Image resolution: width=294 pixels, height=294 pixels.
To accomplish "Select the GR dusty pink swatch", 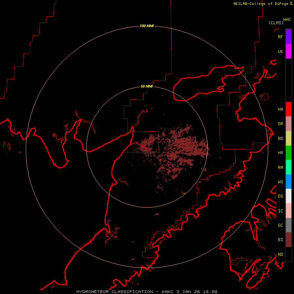I will pos(288,124).
